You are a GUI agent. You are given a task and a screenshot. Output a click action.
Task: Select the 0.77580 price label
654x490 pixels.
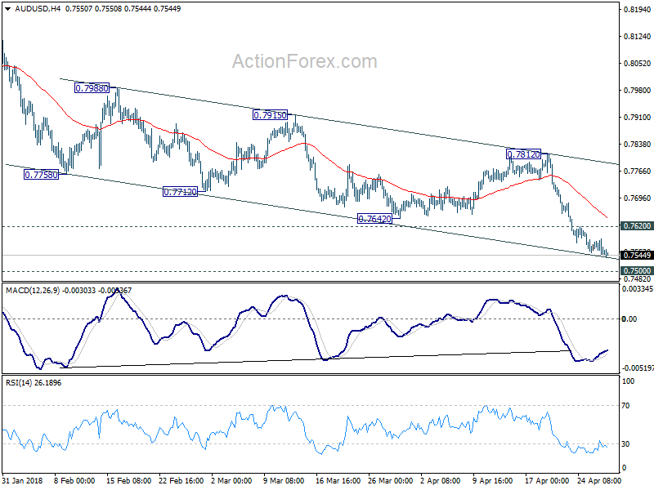pyautogui.click(x=42, y=175)
